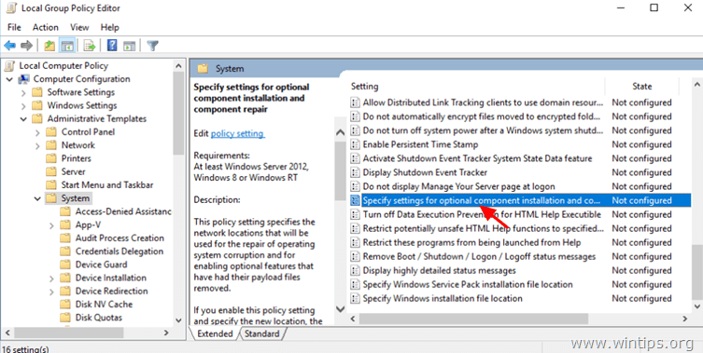Go back with the blue Back arrow
The width and height of the screenshot is (703, 353).
pyautogui.click(x=10, y=46)
